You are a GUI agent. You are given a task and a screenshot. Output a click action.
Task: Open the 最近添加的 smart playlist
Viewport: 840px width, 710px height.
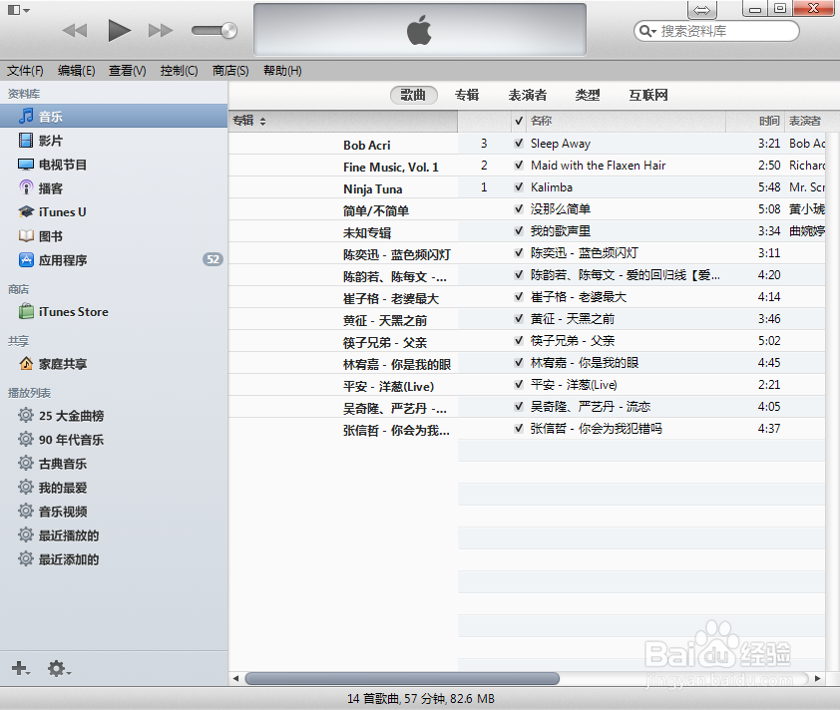point(58,559)
